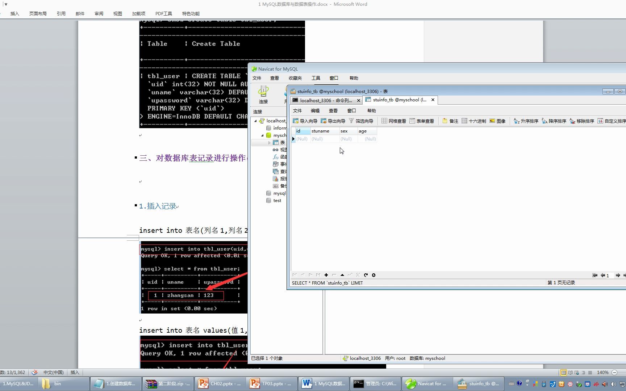Click Word zoom-out minus button
Image resolution: width=626 pixels, height=391 pixels.
(614, 372)
